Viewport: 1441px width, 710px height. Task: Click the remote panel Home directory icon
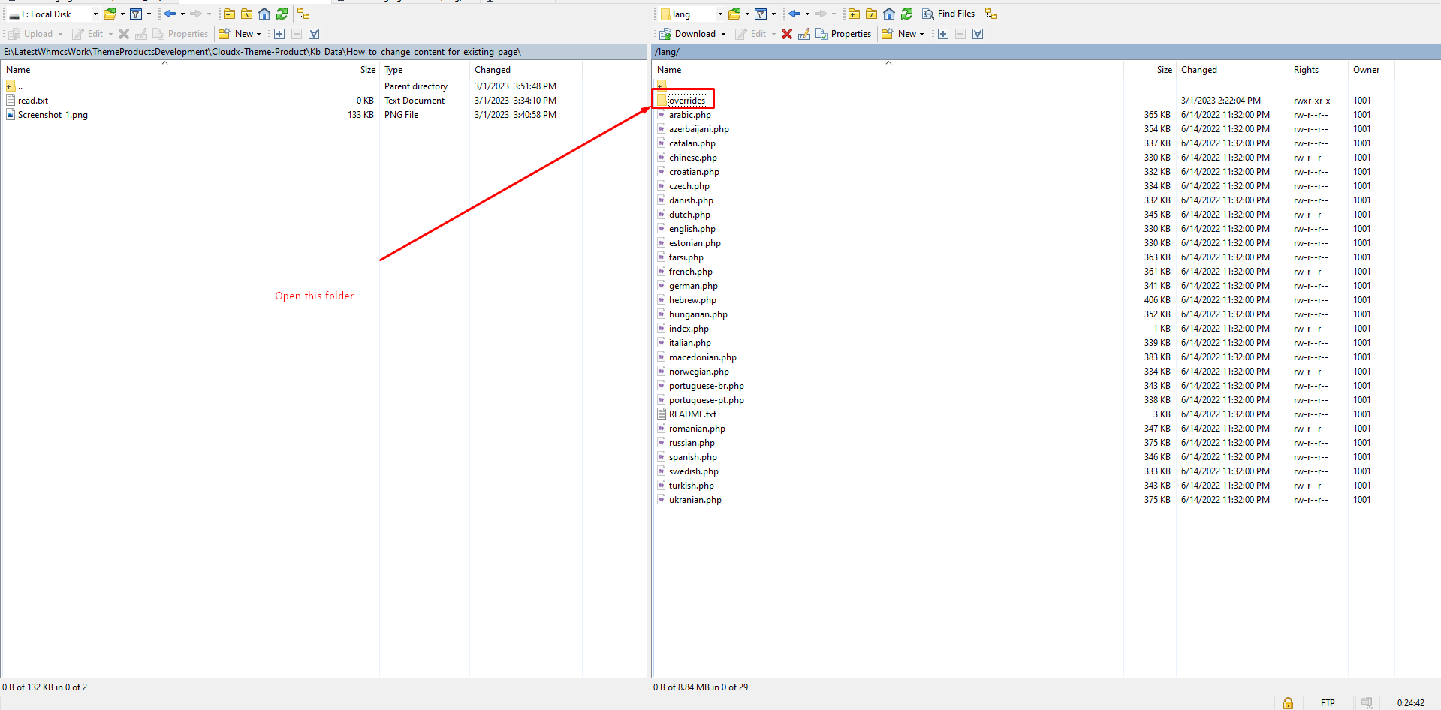pos(889,14)
